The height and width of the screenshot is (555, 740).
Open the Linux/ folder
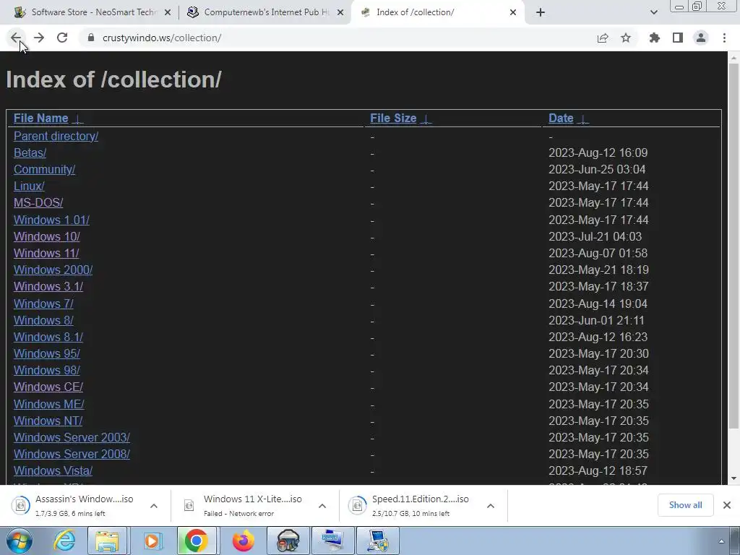(x=29, y=186)
